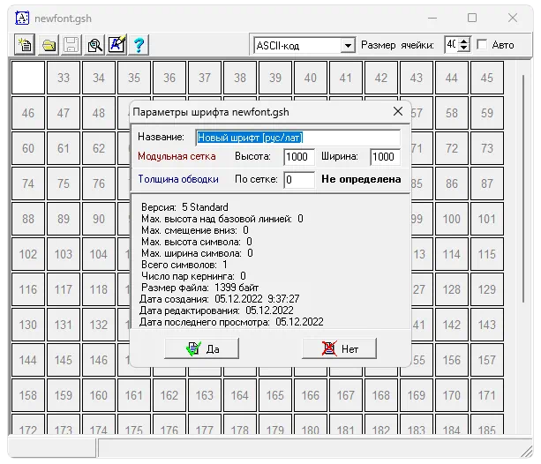Click the cell size value field
Image resolution: width=541 pixels, height=464 pixels.
(452, 45)
